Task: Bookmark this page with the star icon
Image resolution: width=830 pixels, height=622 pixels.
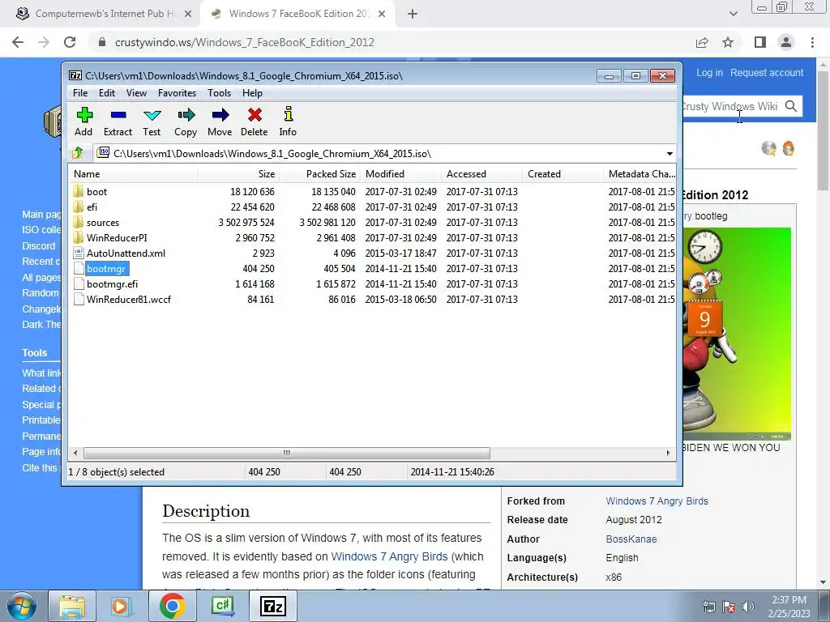Action: pos(728,42)
